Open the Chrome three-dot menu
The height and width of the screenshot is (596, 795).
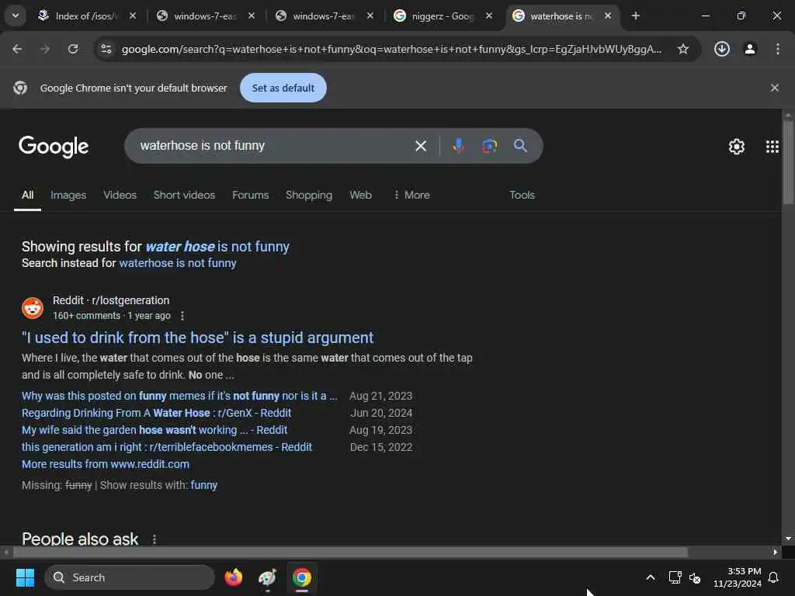coord(778,49)
